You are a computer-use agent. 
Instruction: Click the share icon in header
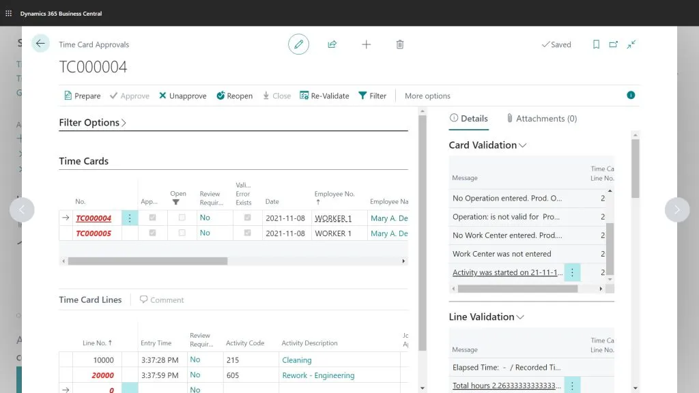tap(332, 44)
